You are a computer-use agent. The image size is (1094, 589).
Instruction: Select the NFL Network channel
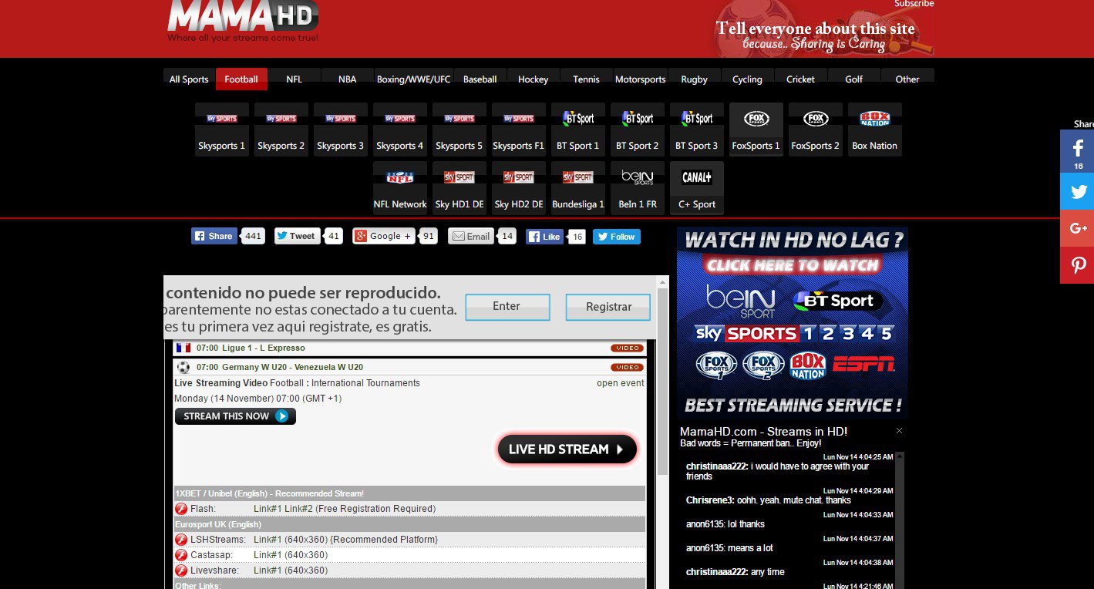399,188
